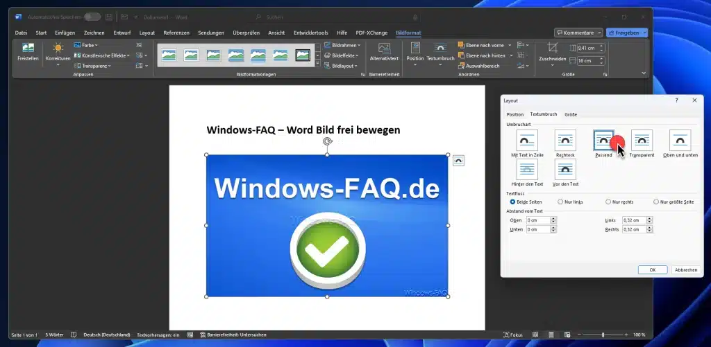
Task: Choose the Transparent wrap style
Action: point(642,143)
